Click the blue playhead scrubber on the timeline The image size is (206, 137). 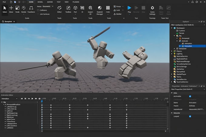pyautogui.click(x=42, y=101)
